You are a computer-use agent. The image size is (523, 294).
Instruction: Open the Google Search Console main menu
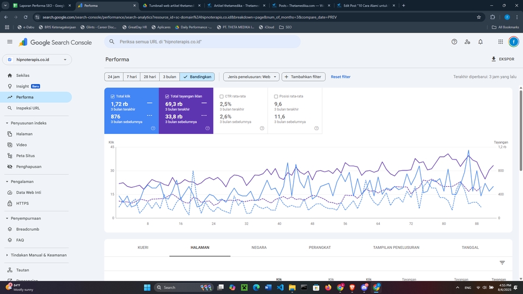pyautogui.click(x=10, y=42)
